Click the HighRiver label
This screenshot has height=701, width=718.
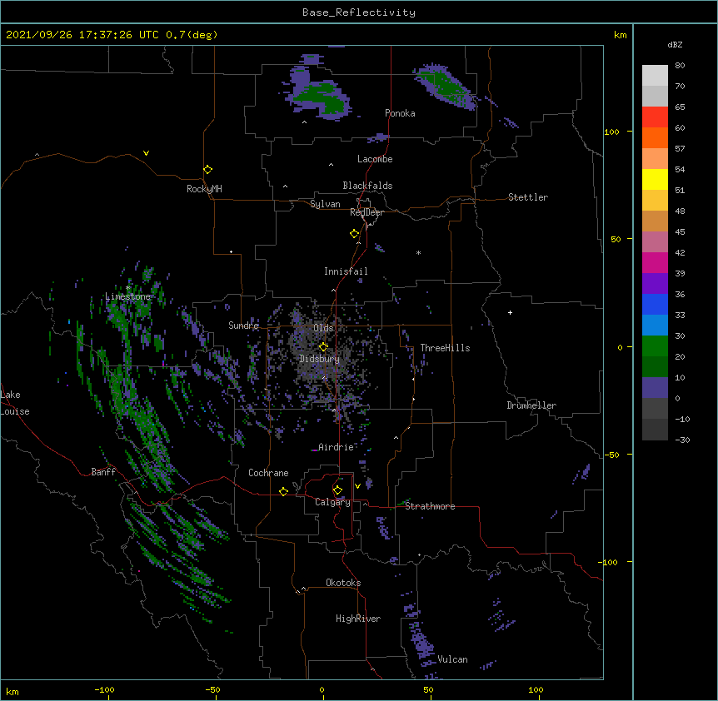click(x=358, y=619)
